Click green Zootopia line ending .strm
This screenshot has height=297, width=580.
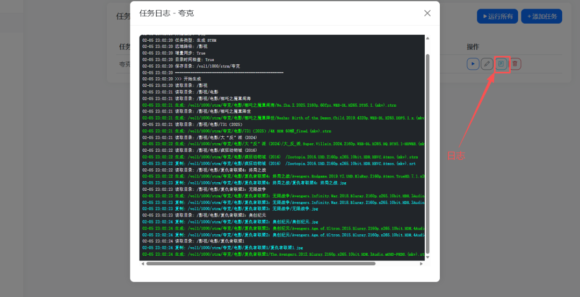(x=280, y=157)
